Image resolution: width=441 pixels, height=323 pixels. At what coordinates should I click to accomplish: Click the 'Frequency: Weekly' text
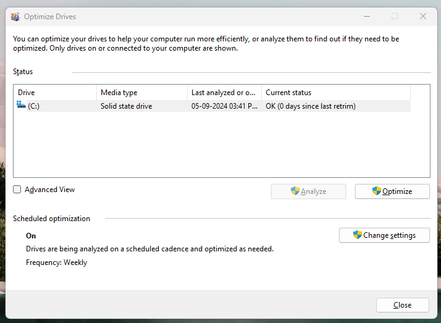[57, 262]
